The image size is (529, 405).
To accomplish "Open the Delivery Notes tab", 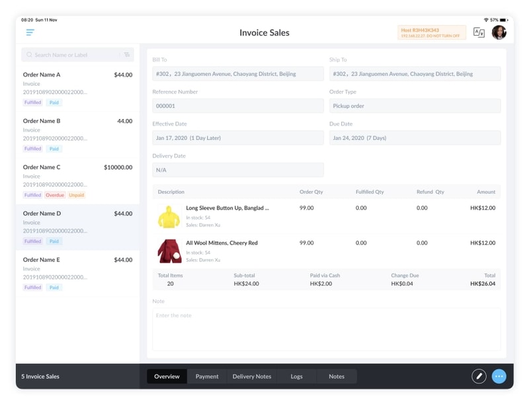I will click(x=252, y=376).
